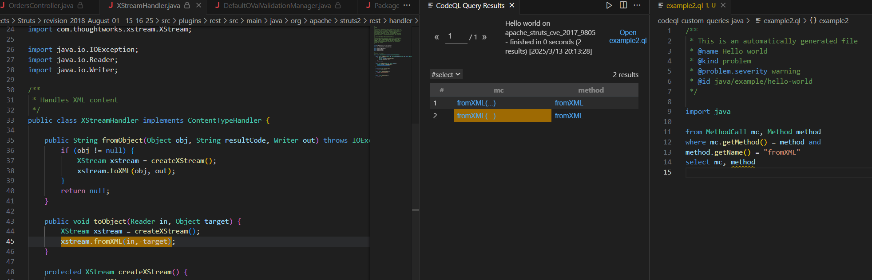
Task: Open fromXML(...) result in row 1
Action: coord(476,103)
